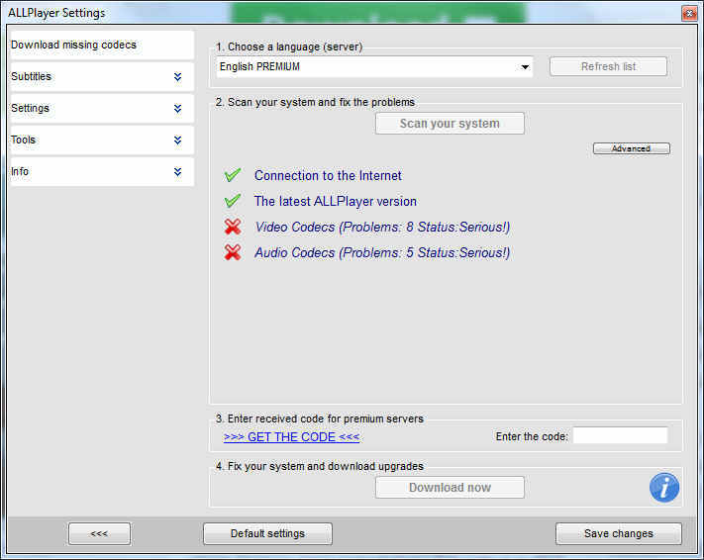Open the Info sidebar item
The image size is (704, 560).
click(x=102, y=172)
